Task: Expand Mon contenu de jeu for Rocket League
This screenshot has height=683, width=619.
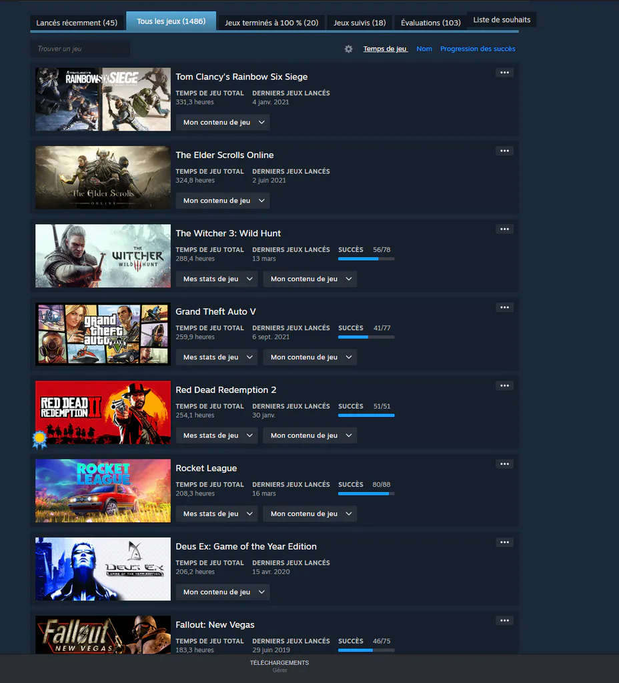Action: [x=309, y=514]
